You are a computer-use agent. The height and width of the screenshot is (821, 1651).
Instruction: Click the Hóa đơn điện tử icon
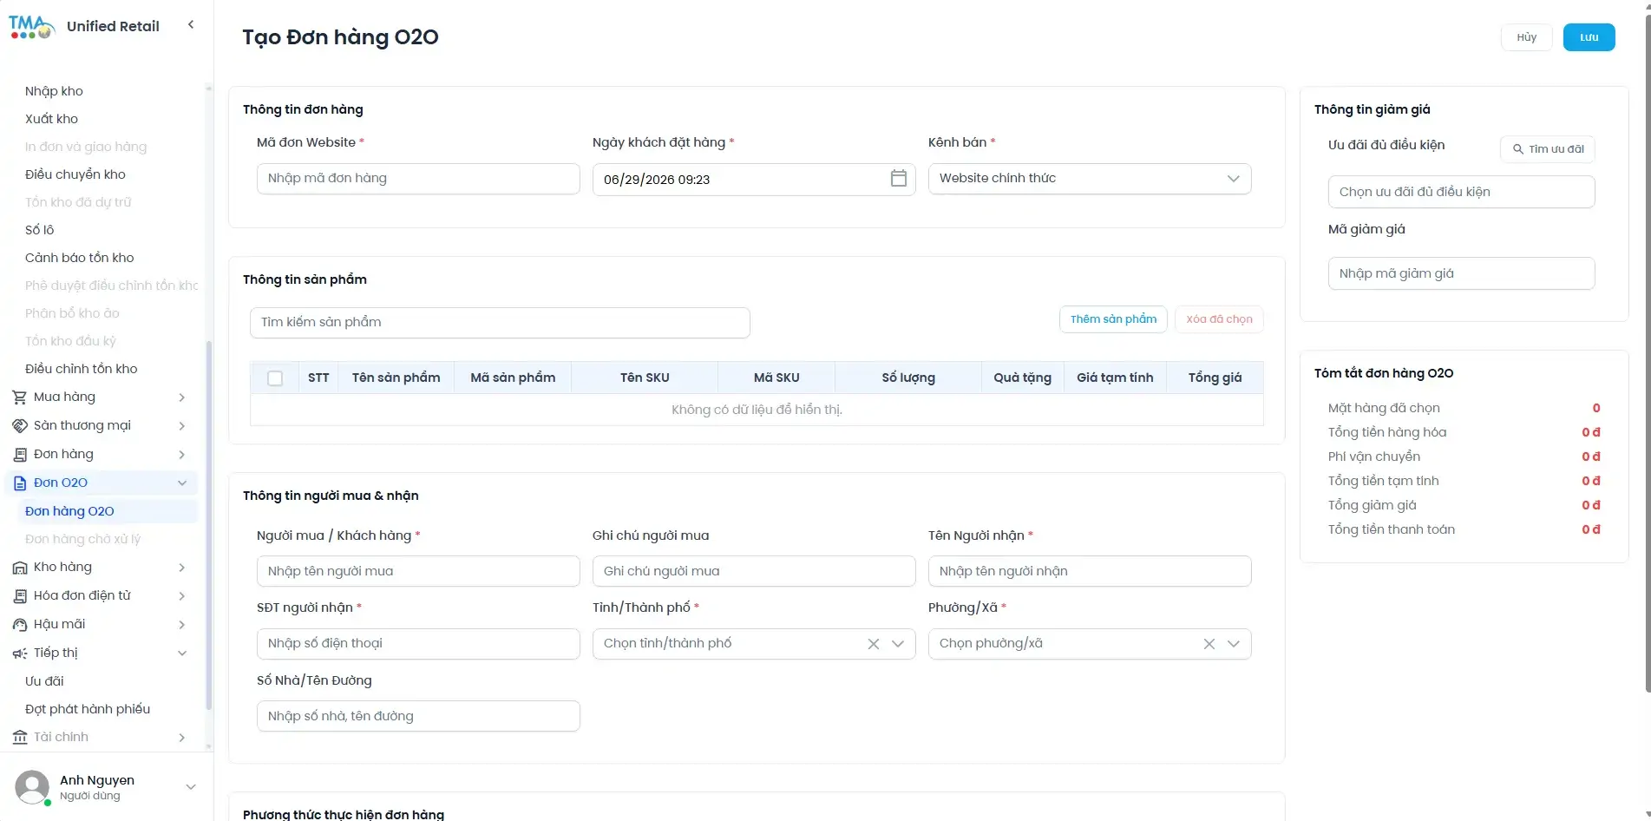(x=19, y=596)
